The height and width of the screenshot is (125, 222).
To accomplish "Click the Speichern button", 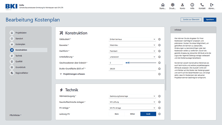I will 210,19.
